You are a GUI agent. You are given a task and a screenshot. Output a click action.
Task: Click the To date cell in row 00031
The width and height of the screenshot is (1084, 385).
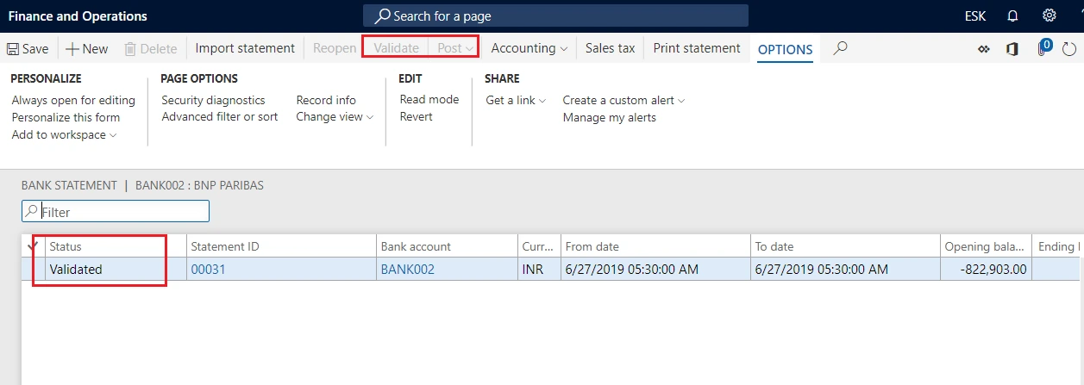tap(845, 270)
